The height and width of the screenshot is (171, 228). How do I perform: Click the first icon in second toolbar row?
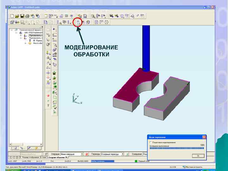[x=12, y=22]
